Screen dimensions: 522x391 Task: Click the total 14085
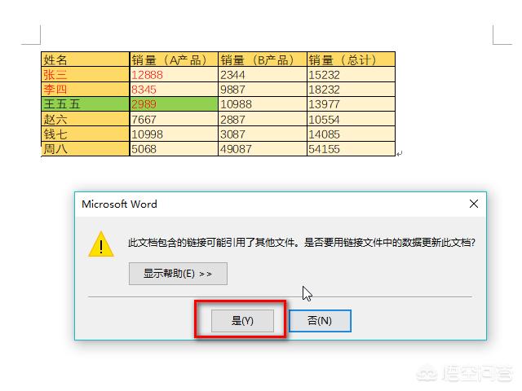click(x=351, y=134)
